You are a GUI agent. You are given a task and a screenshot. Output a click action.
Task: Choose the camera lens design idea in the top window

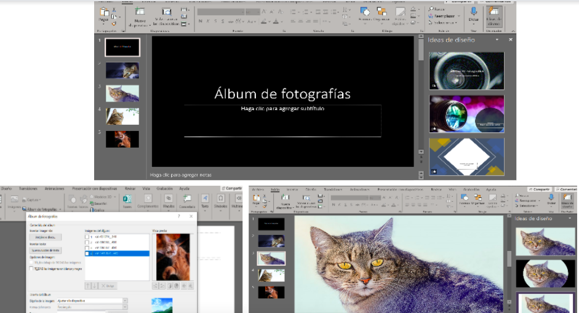click(x=466, y=71)
